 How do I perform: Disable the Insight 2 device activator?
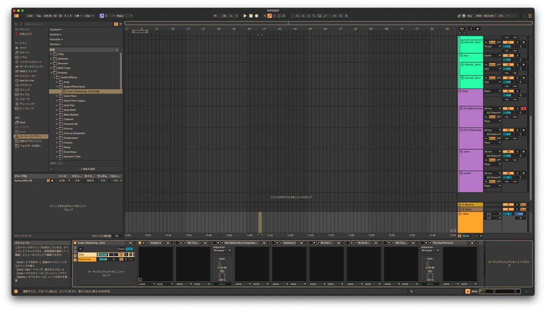[139, 242]
